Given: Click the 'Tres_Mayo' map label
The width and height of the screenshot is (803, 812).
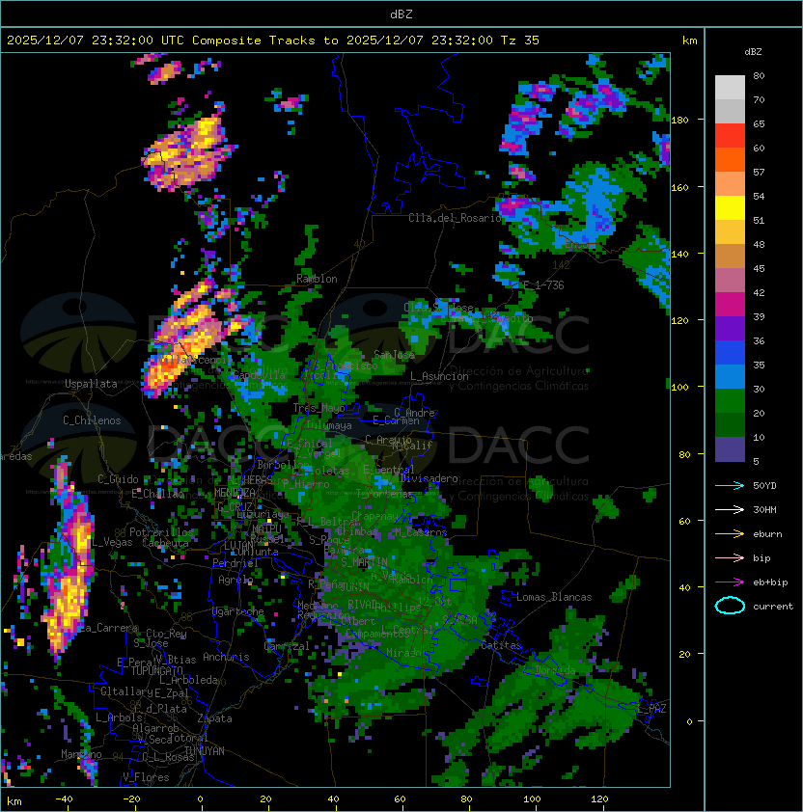Looking at the screenshot, I should [318, 408].
